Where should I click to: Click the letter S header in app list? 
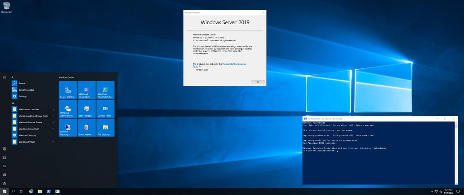12,77
